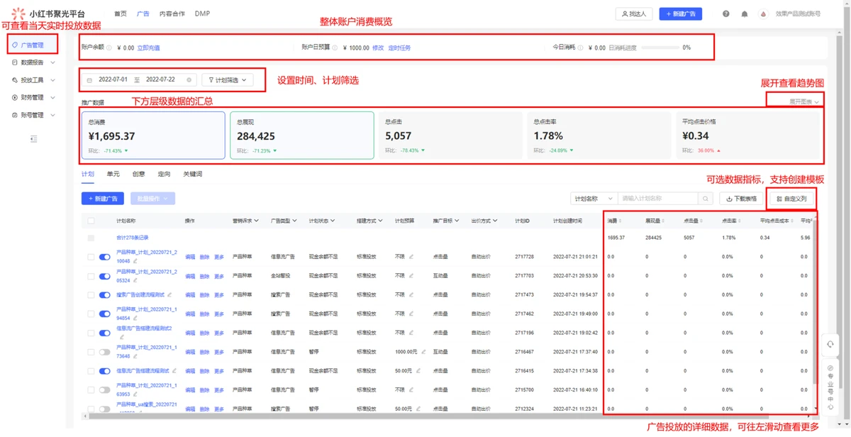Expand the 展开图表 trend chart section
The image size is (851, 437).
804,101
